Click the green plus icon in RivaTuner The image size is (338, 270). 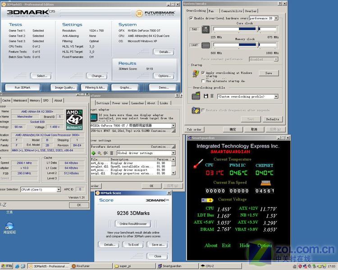click(93, 153)
